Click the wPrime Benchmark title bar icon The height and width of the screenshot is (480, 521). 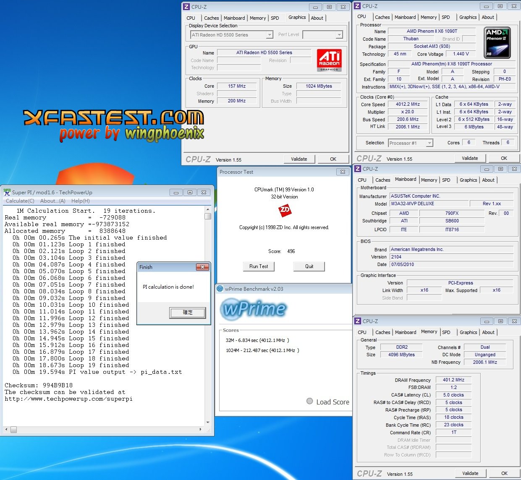coord(220,289)
